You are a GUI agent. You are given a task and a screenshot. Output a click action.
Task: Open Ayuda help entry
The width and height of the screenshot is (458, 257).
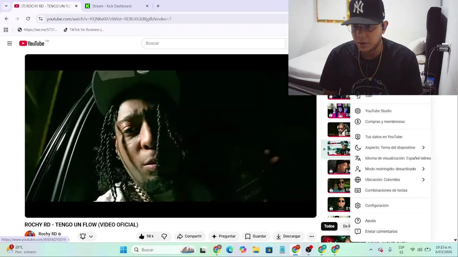point(390,221)
